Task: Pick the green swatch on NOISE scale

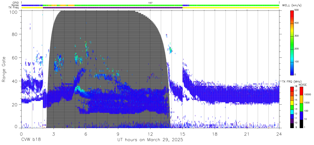Action: pyautogui.click(x=301, y=107)
